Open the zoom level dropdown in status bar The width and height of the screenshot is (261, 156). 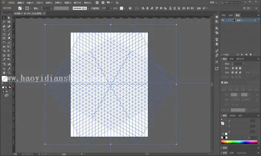click(x=23, y=154)
